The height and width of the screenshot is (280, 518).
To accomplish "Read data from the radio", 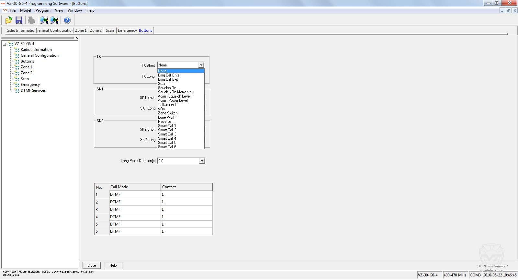I will click(x=44, y=20).
